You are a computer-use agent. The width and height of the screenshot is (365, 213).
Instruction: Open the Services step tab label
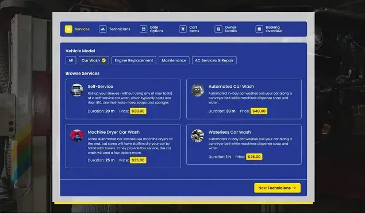(82, 29)
